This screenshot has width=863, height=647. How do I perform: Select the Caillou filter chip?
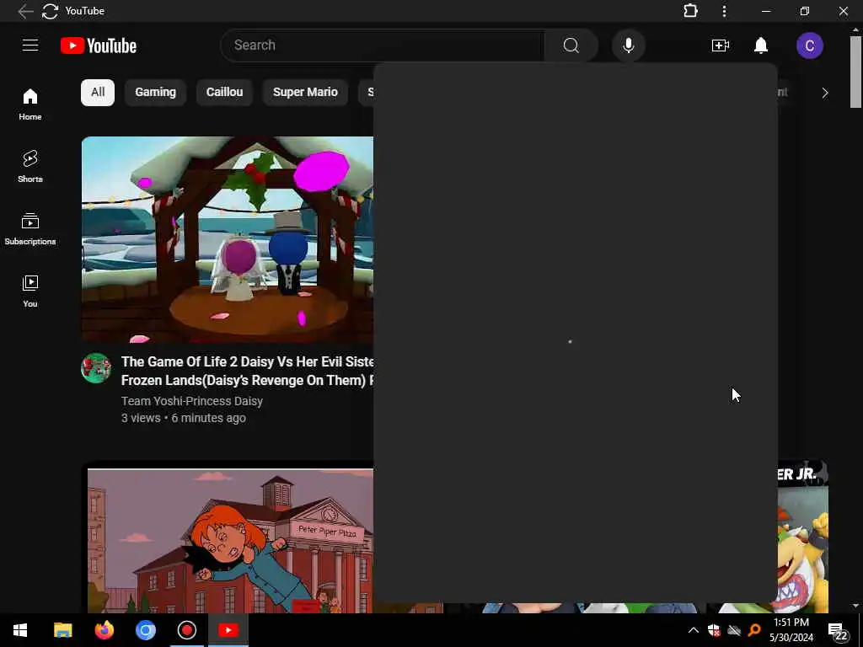point(224,93)
